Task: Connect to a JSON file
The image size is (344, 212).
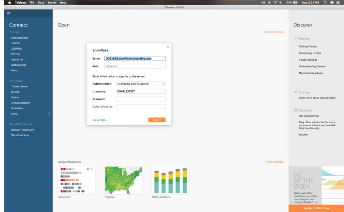Action: pyautogui.click(x=17, y=49)
